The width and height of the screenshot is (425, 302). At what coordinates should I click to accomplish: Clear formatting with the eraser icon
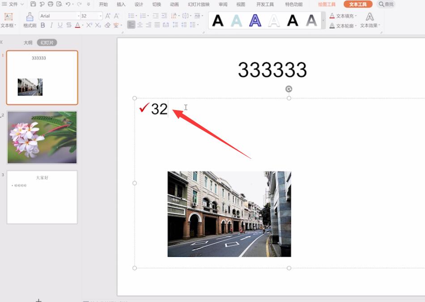(108, 25)
